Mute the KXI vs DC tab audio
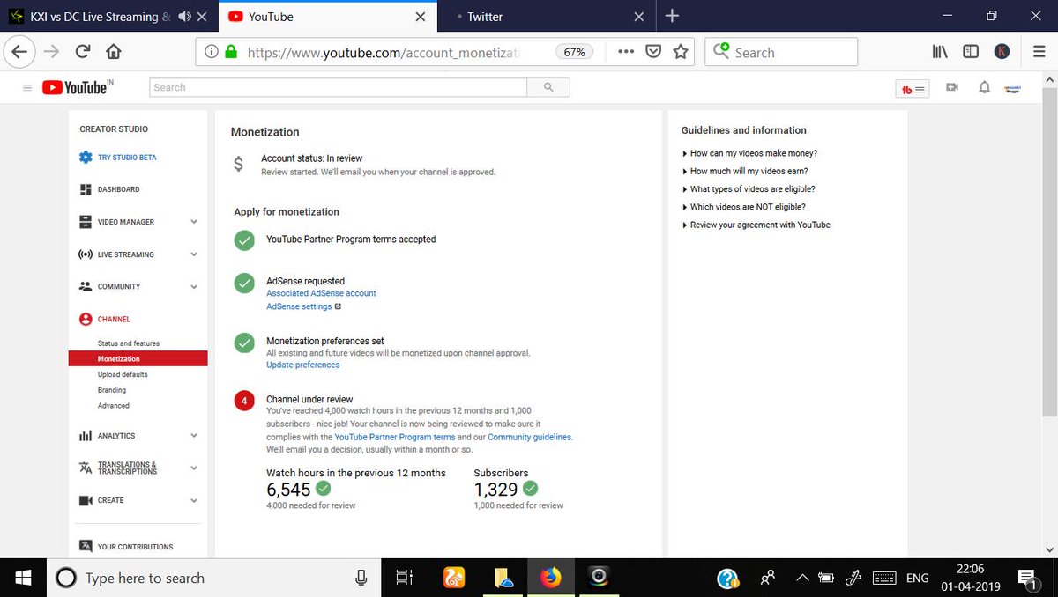The image size is (1058, 597). click(184, 17)
